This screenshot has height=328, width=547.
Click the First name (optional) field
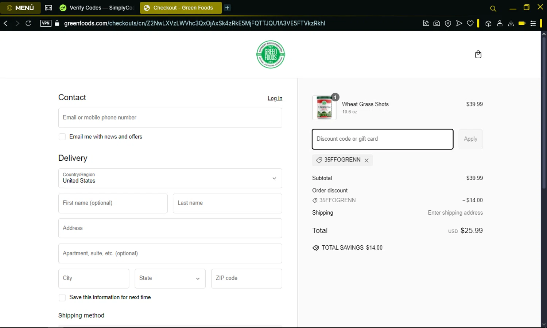[113, 203]
